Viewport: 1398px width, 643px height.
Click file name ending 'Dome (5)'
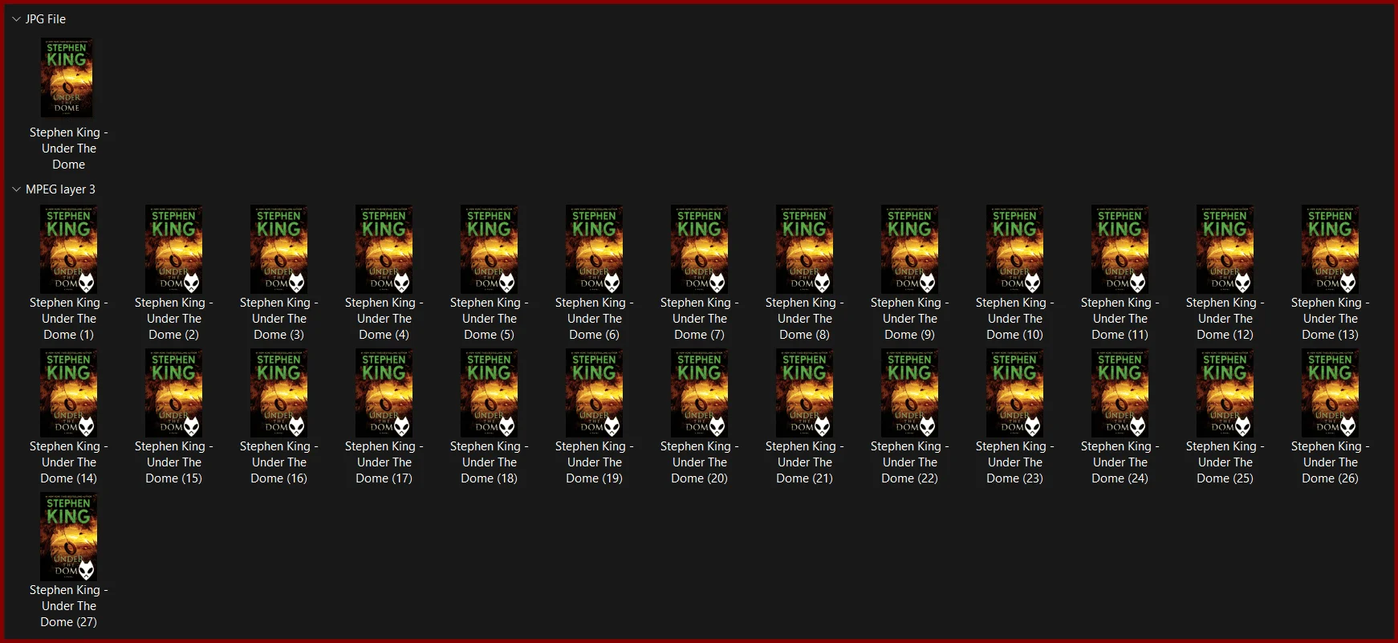tap(490, 319)
